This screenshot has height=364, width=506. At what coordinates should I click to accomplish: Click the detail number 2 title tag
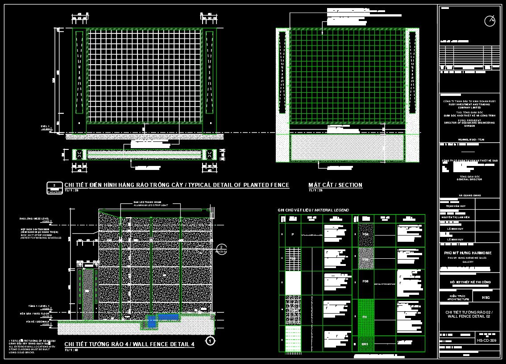pyautogui.click(x=54, y=187)
